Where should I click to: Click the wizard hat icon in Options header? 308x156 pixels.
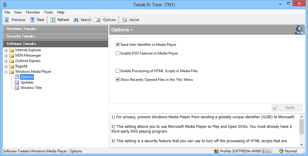(x=299, y=30)
